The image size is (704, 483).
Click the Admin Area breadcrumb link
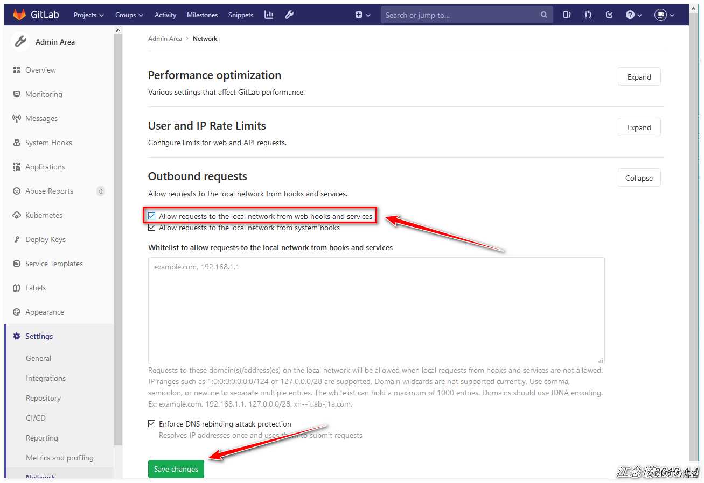[x=165, y=39]
